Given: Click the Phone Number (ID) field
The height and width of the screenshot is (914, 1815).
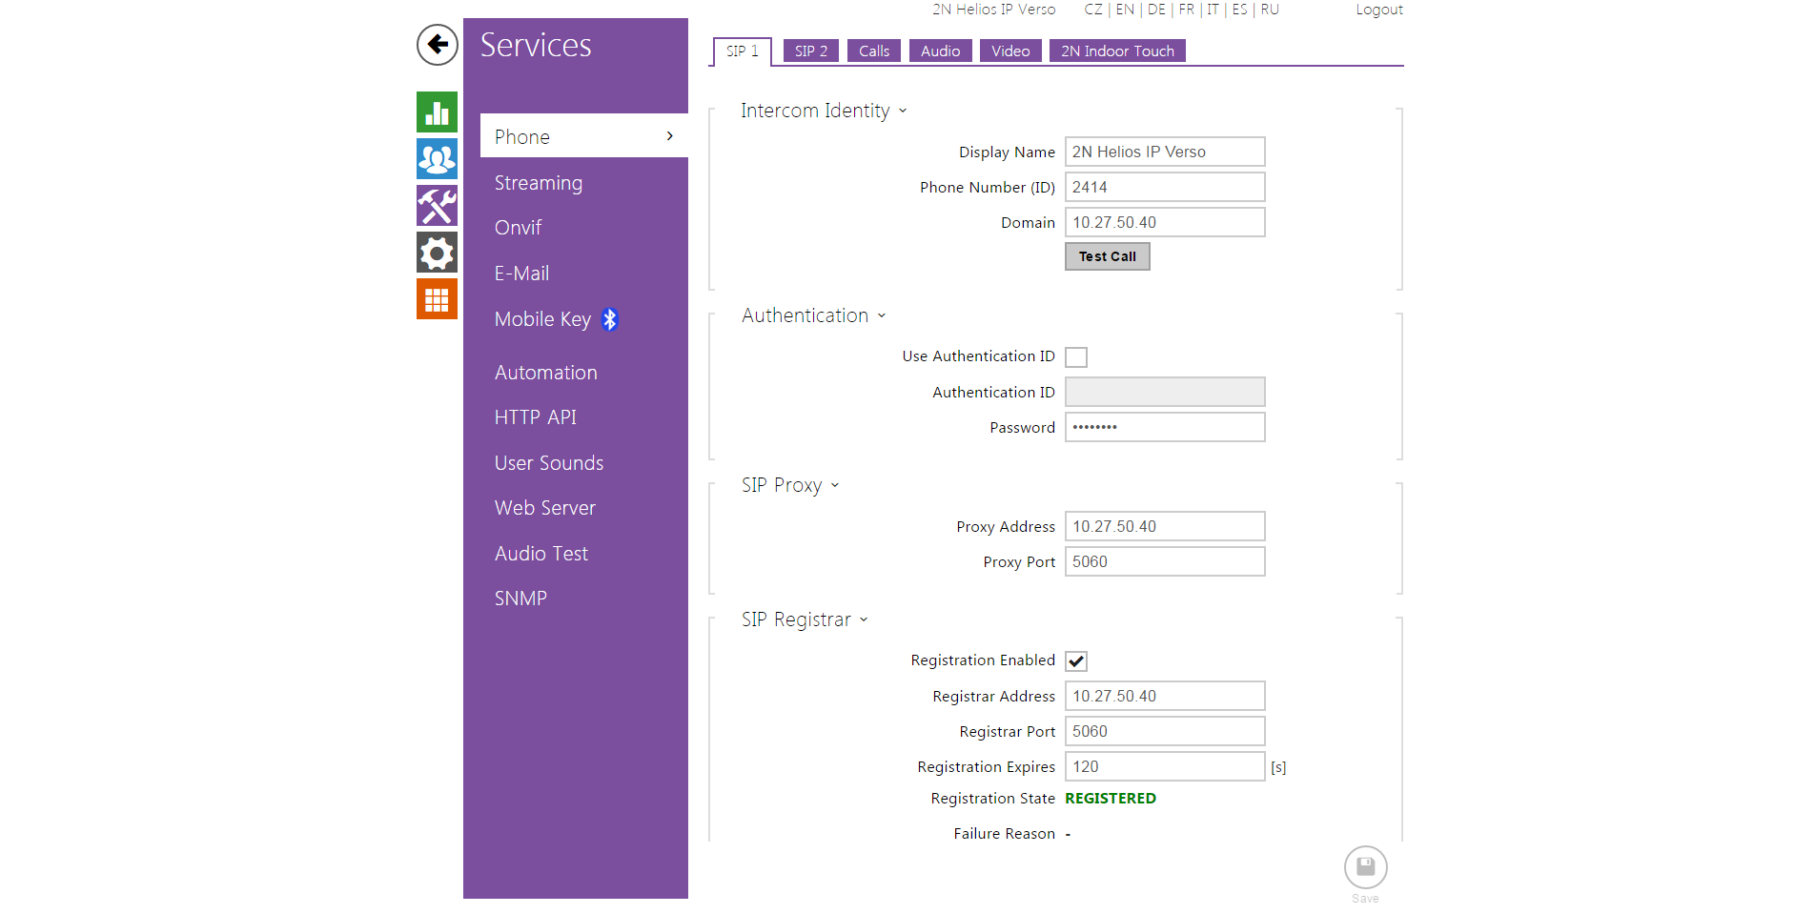Looking at the screenshot, I should (x=1164, y=188).
